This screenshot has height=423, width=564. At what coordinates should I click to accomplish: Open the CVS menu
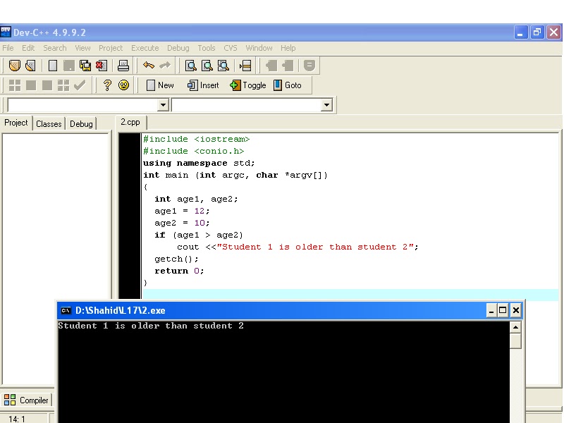231,48
